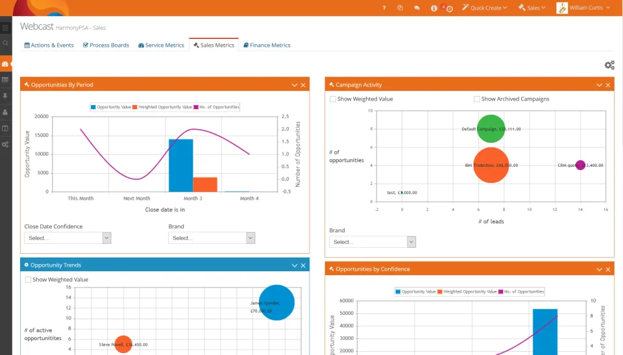Image resolution: width=623 pixels, height=355 pixels.
Task: Open the Close Date Confidence dropdown
Action: click(67, 238)
